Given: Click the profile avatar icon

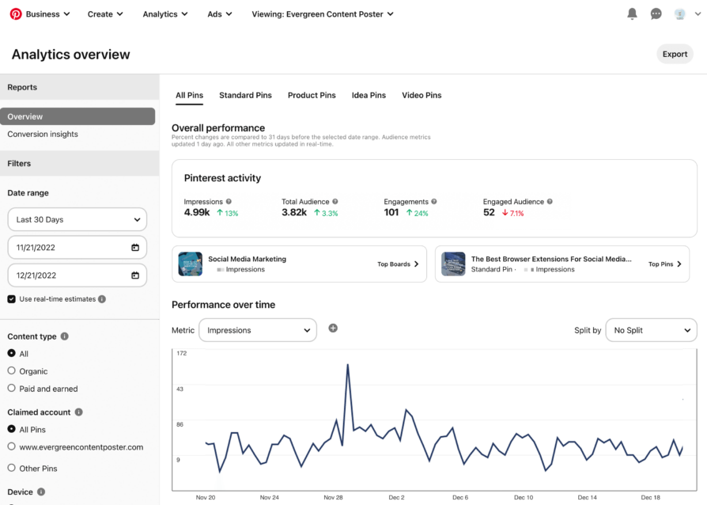Looking at the screenshot, I should click(679, 13).
